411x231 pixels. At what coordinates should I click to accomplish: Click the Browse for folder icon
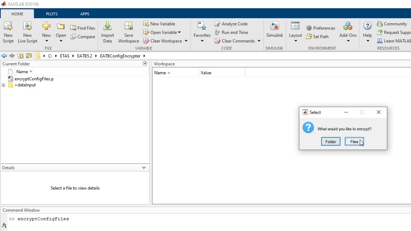29,56
